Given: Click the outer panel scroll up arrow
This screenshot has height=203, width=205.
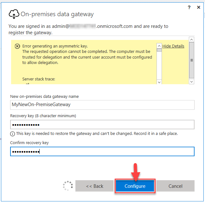Looking at the screenshot, I should pyautogui.click(x=191, y=40).
